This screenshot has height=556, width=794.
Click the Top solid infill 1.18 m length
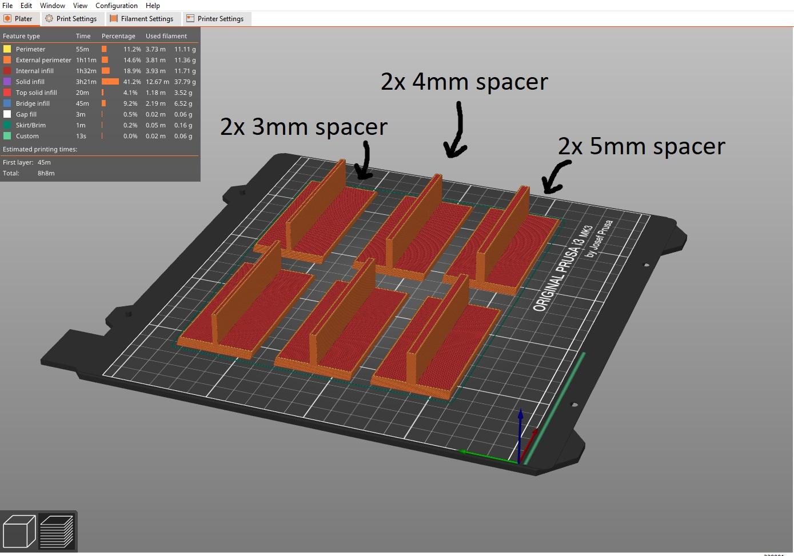[155, 93]
